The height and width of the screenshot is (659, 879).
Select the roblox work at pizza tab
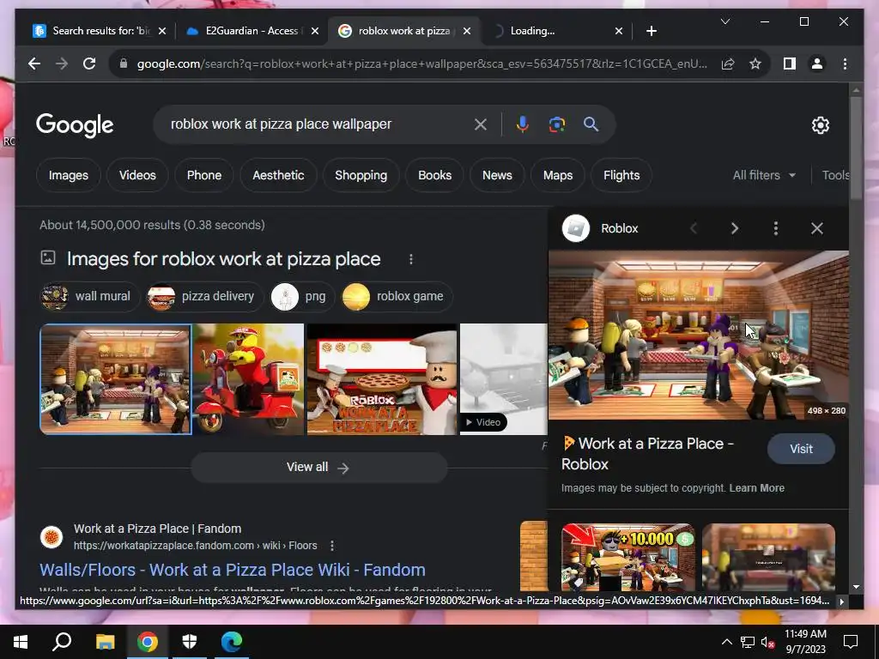pos(403,31)
